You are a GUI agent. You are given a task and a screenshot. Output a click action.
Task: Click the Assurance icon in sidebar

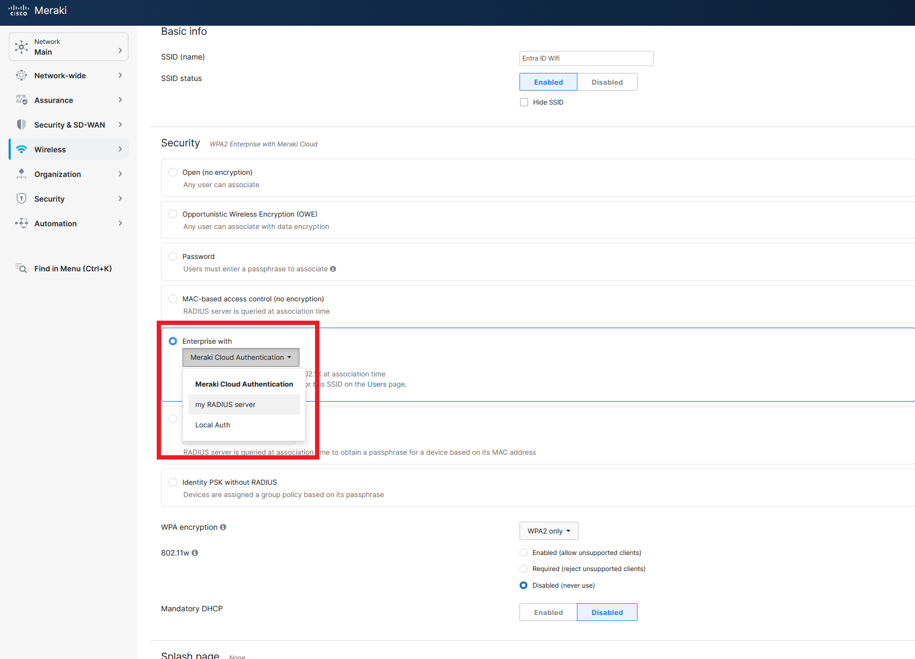click(21, 100)
